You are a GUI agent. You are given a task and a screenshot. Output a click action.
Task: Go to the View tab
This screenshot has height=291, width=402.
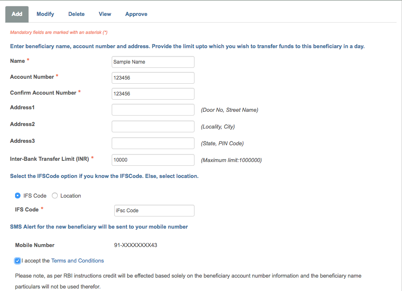(x=105, y=14)
